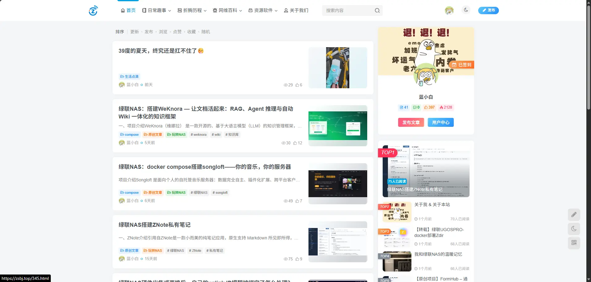Screen dimensions: 591x282
Task: Select 原创文章 tag on songloft post
Action: click(x=153, y=193)
